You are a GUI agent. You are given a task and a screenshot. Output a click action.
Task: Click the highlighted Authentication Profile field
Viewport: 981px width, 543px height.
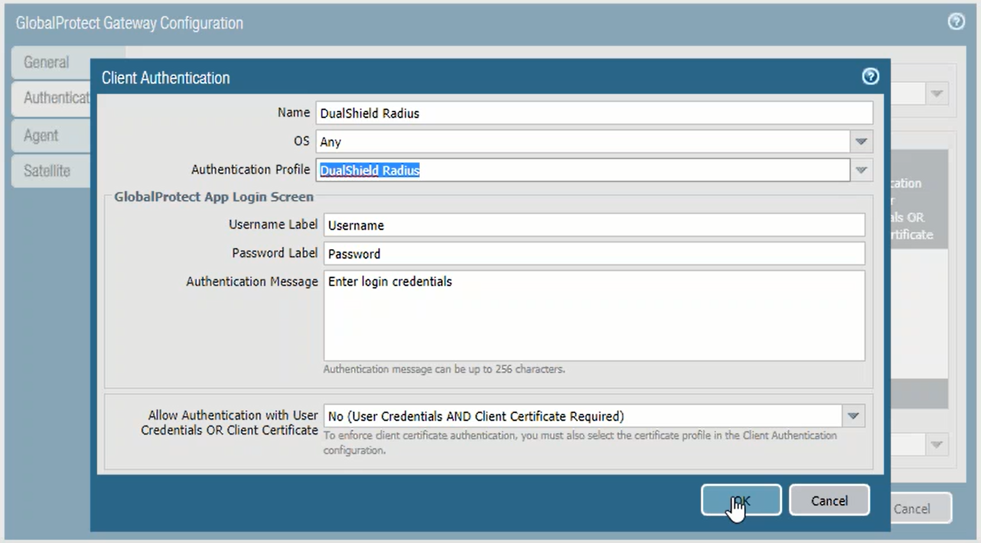click(x=582, y=171)
